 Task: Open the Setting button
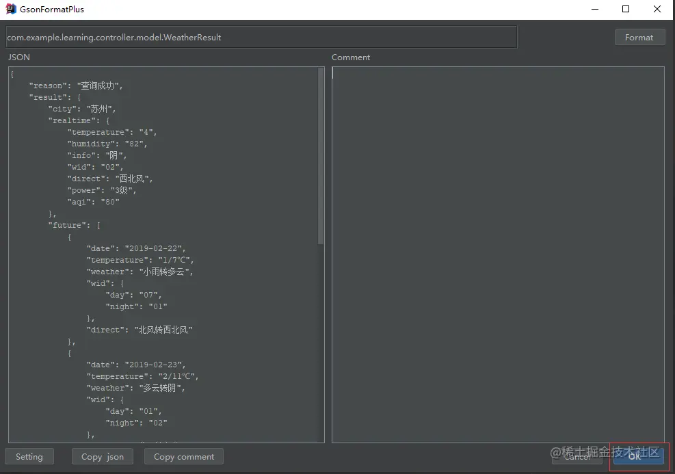pyautogui.click(x=29, y=457)
